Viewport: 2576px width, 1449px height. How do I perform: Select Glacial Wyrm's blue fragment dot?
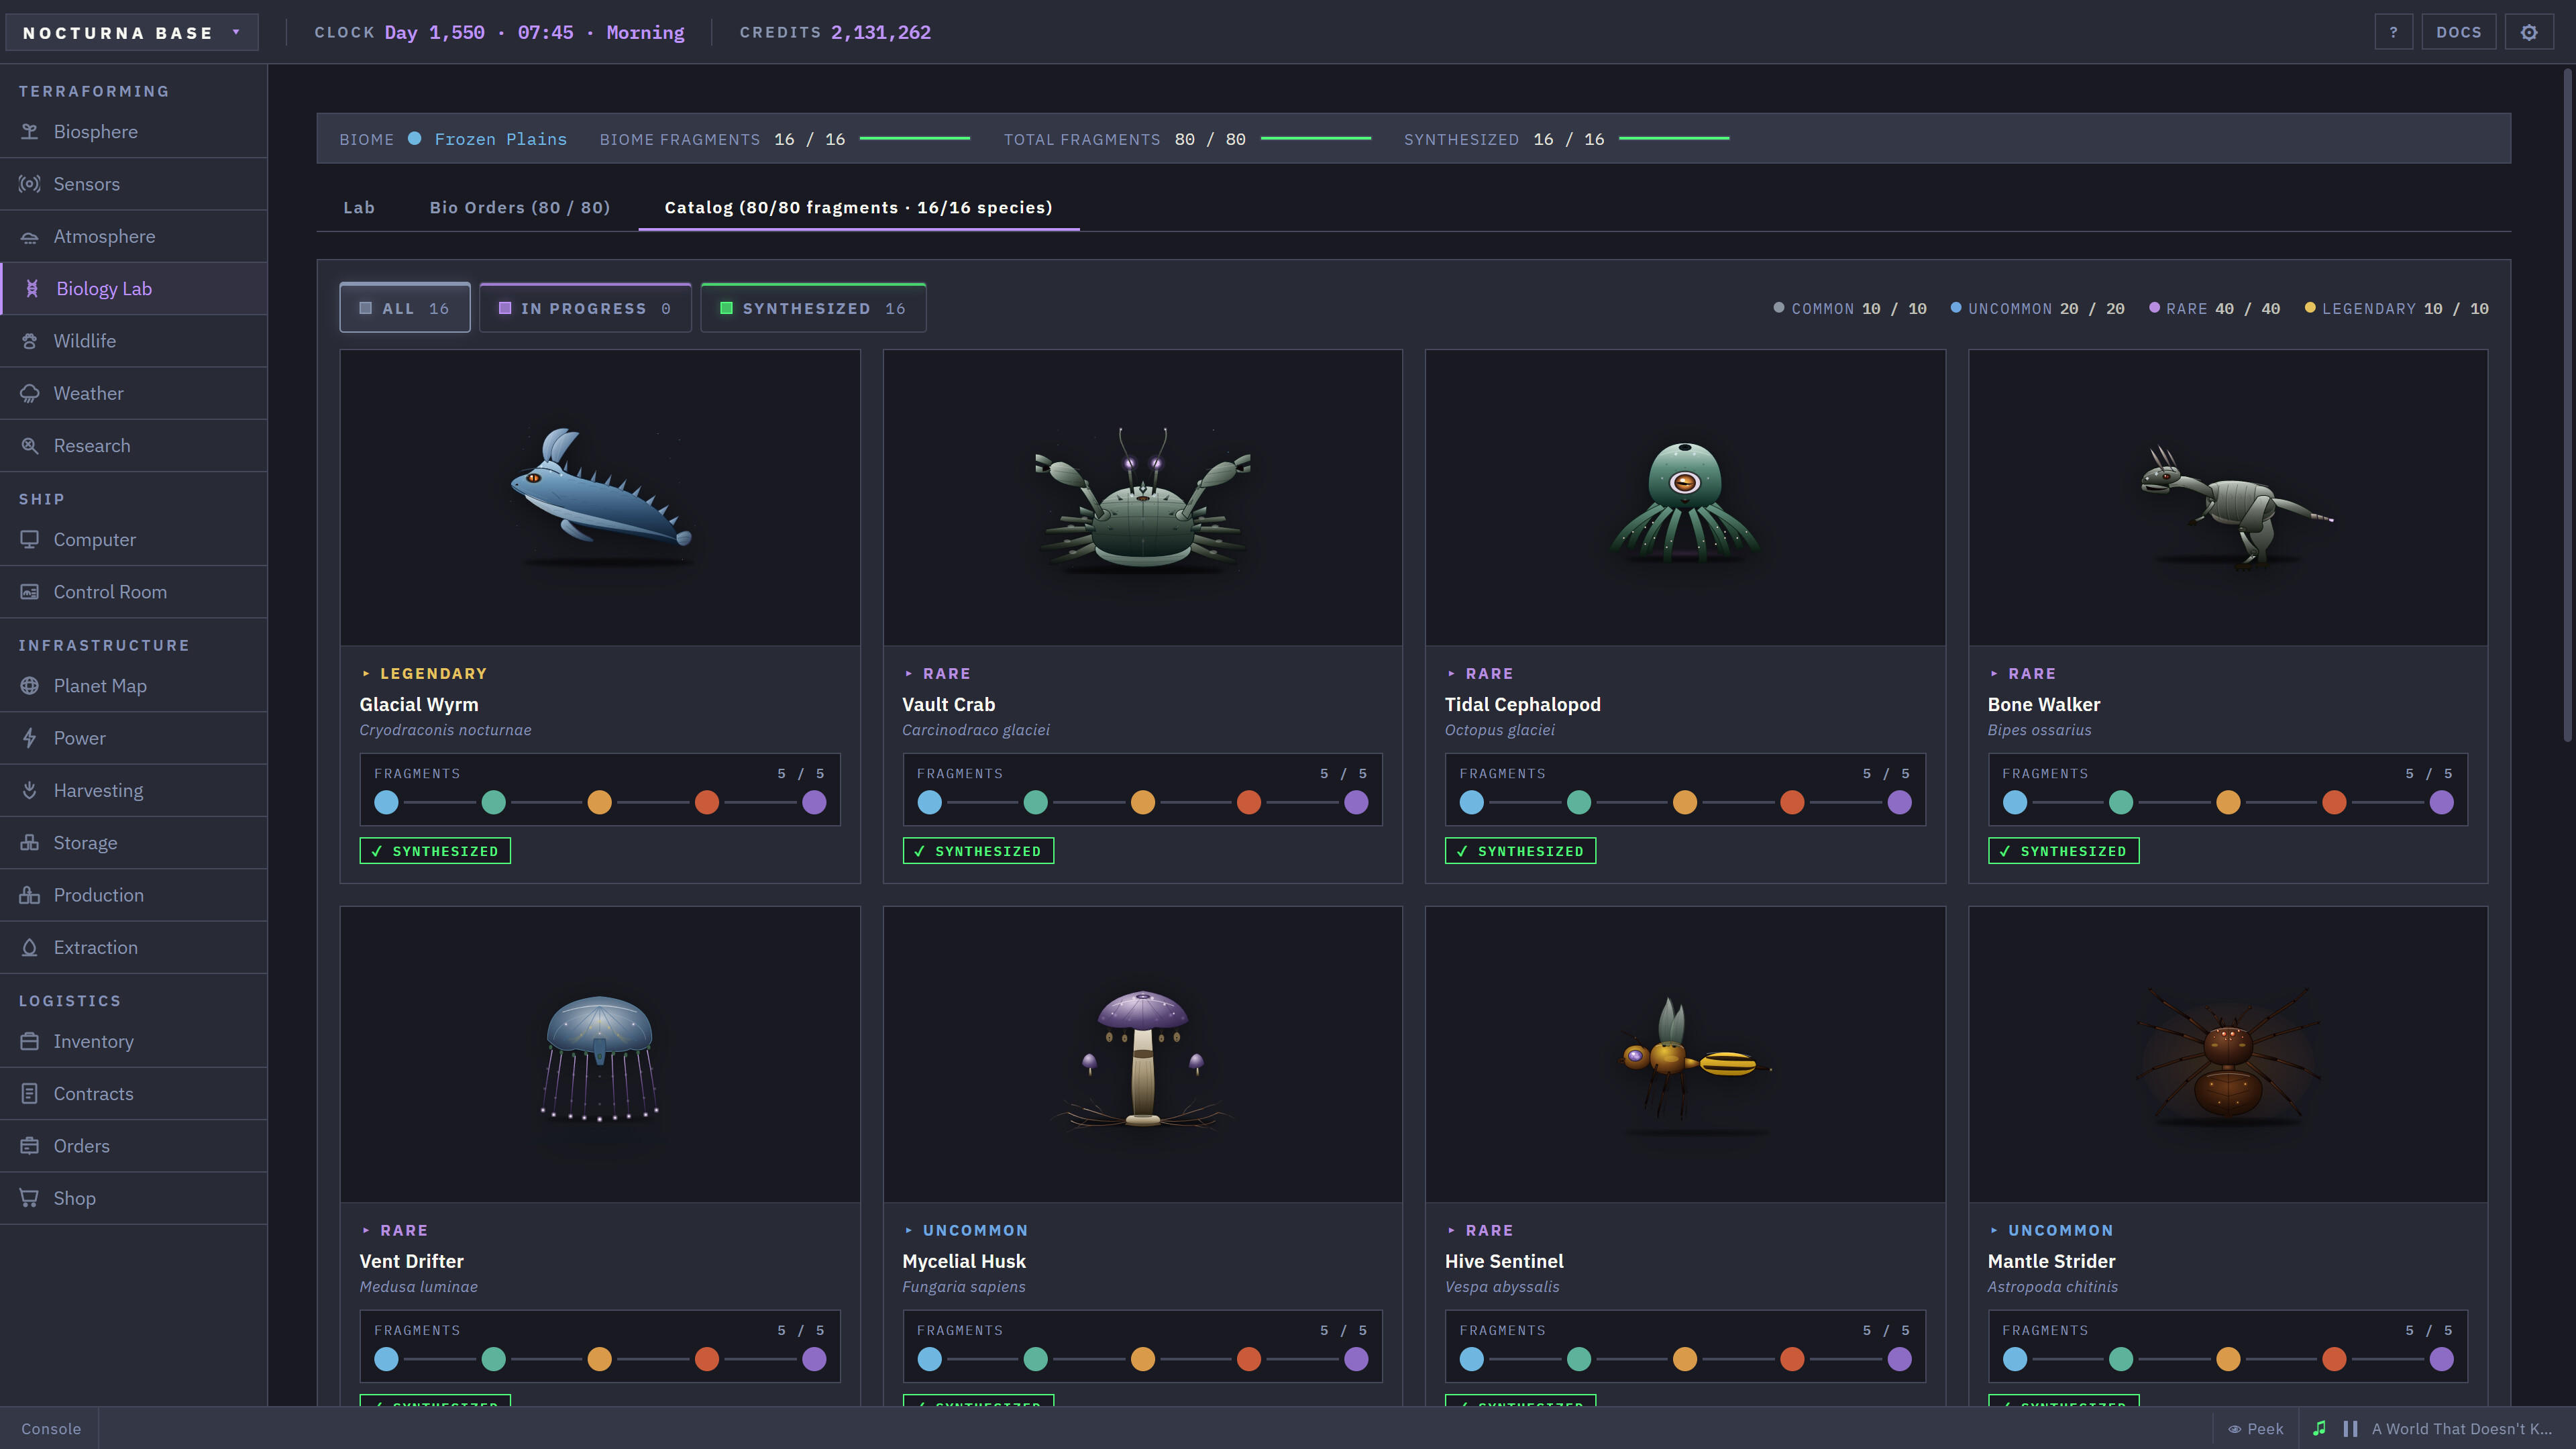(x=386, y=802)
